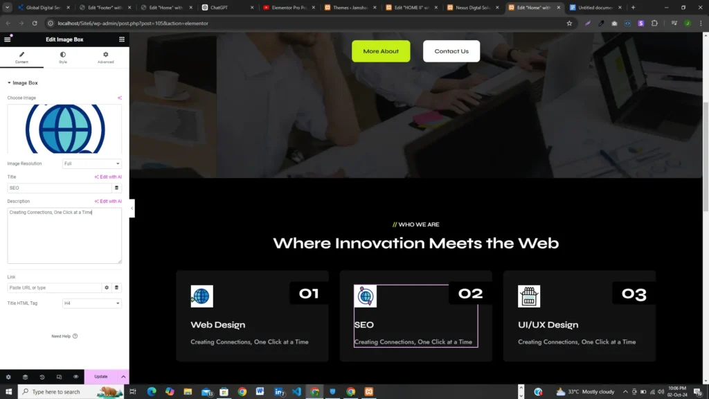This screenshot has width=709, height=399.
Task: Open the Elementor hamburger menu
Action: [x=7, y=39]
